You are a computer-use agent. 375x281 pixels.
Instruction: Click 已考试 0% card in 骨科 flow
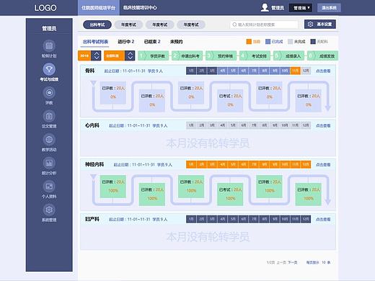click(230, 100)
